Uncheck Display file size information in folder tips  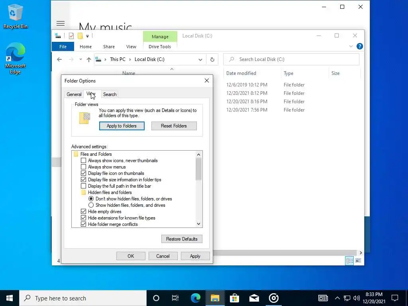pyautogui.click(x=83, y=180)
